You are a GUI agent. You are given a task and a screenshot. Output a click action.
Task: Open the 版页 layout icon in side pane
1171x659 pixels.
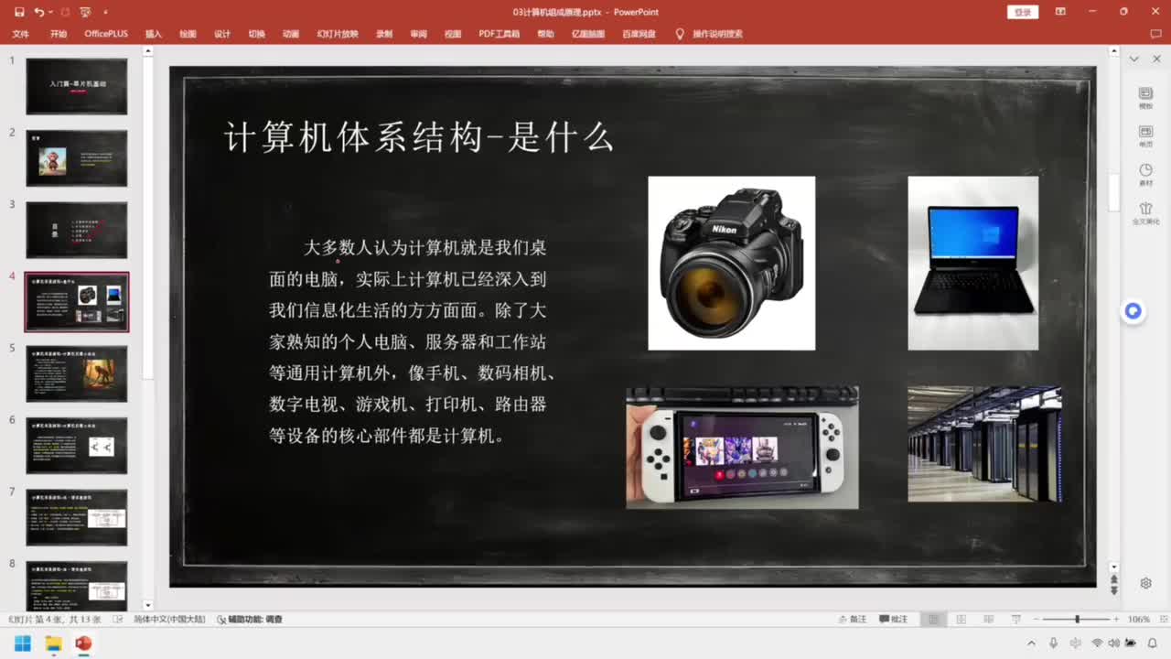pyautogui.click(x=1145, y=135)
